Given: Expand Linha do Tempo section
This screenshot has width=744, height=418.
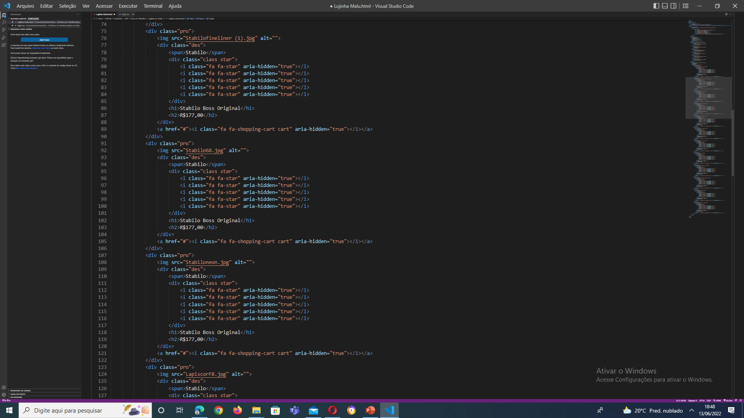Looking at the screenshot, I should (44, 394).
